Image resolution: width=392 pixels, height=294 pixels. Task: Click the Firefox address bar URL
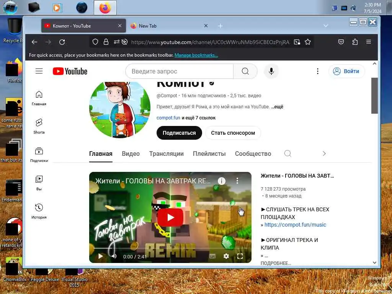[210, 42]
